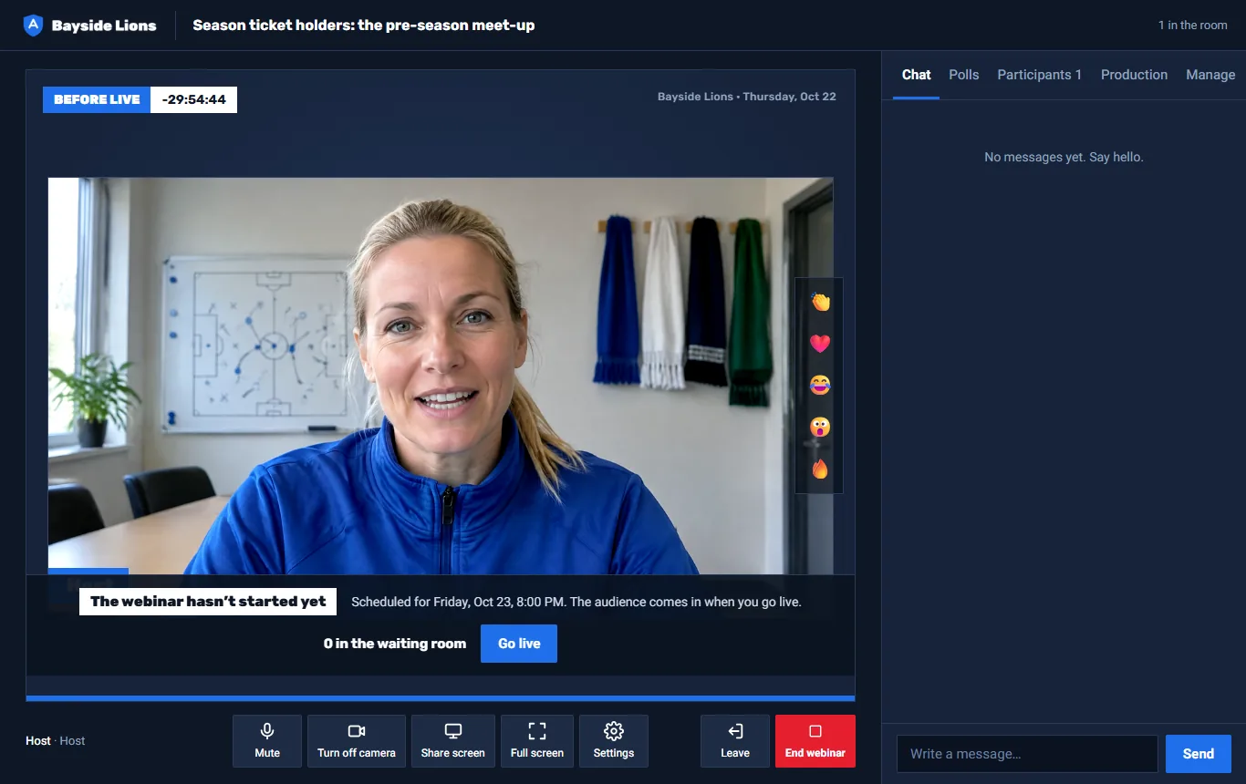Share your screen
This screenshot has height=784, width=1246.
click(453, 741)
